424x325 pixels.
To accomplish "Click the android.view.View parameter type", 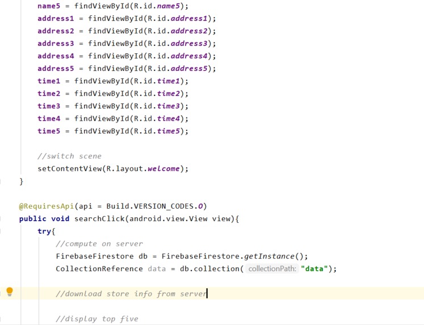I will 169,218.
